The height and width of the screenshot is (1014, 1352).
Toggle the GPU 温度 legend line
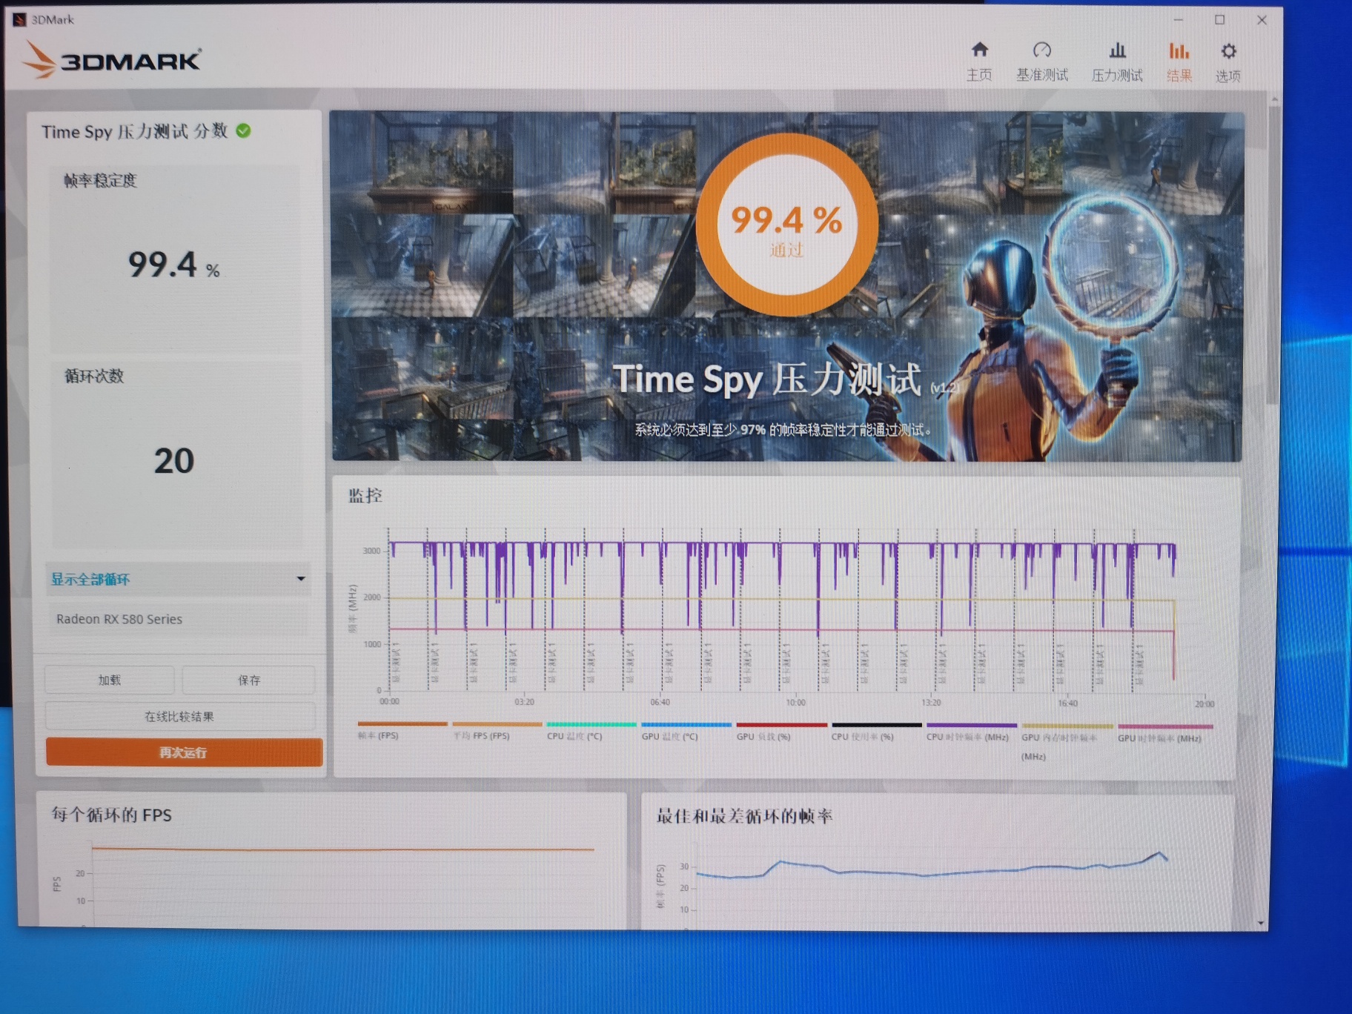pyautogui.click(x=686, y=724)
